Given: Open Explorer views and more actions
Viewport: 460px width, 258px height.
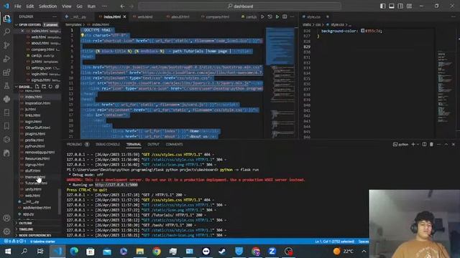Looking at the screenshot, I should (55, 16).
